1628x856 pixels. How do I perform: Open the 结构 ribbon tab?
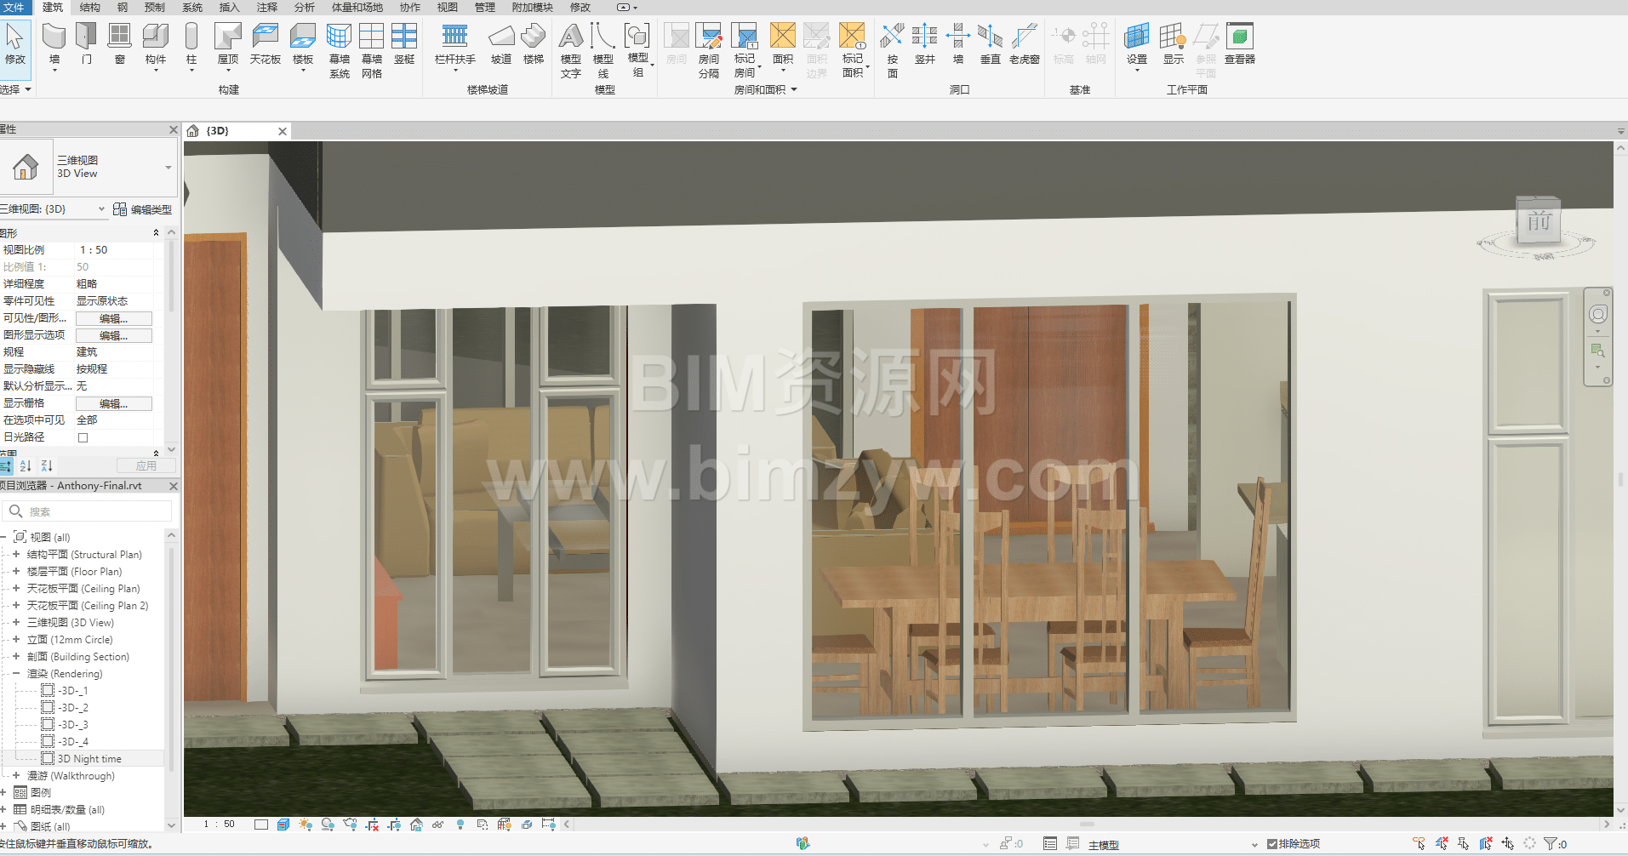tap(89, 7)
